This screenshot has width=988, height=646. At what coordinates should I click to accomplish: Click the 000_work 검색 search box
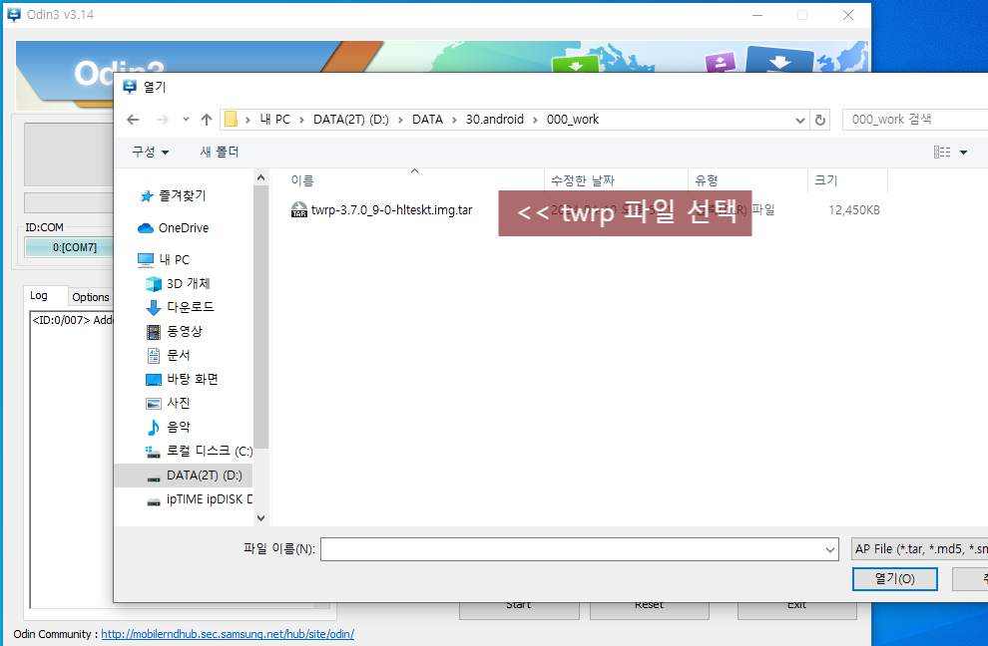tap(915, 120)
